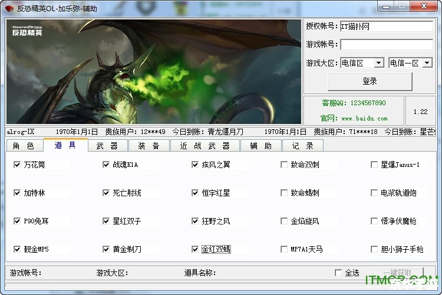Enable the 星爆Janus-1 checkbox
Image resolution: width=442 pixels, height=295 pixels.
tap(374, 165)
